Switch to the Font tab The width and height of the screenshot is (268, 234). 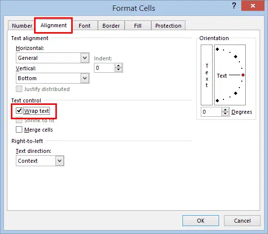[85, 26]
